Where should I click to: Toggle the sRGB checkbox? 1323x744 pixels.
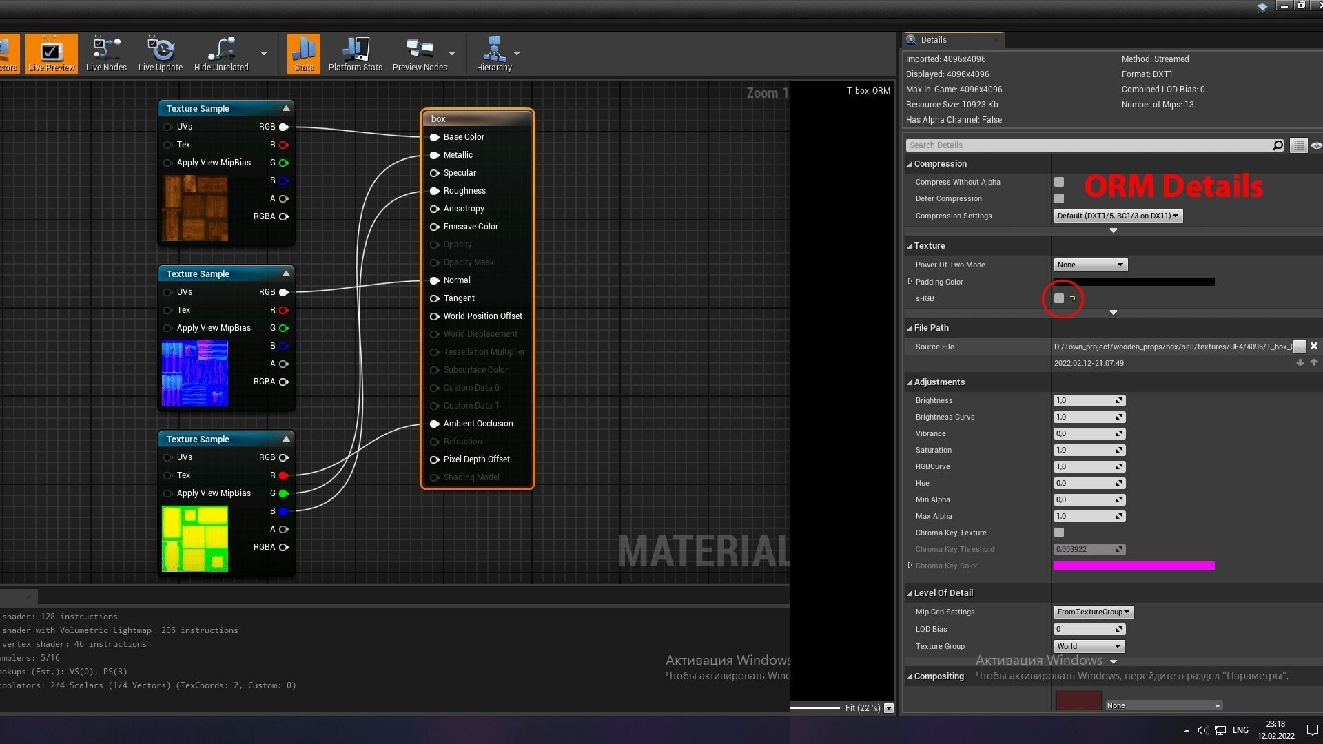[x=1059, y=298]
